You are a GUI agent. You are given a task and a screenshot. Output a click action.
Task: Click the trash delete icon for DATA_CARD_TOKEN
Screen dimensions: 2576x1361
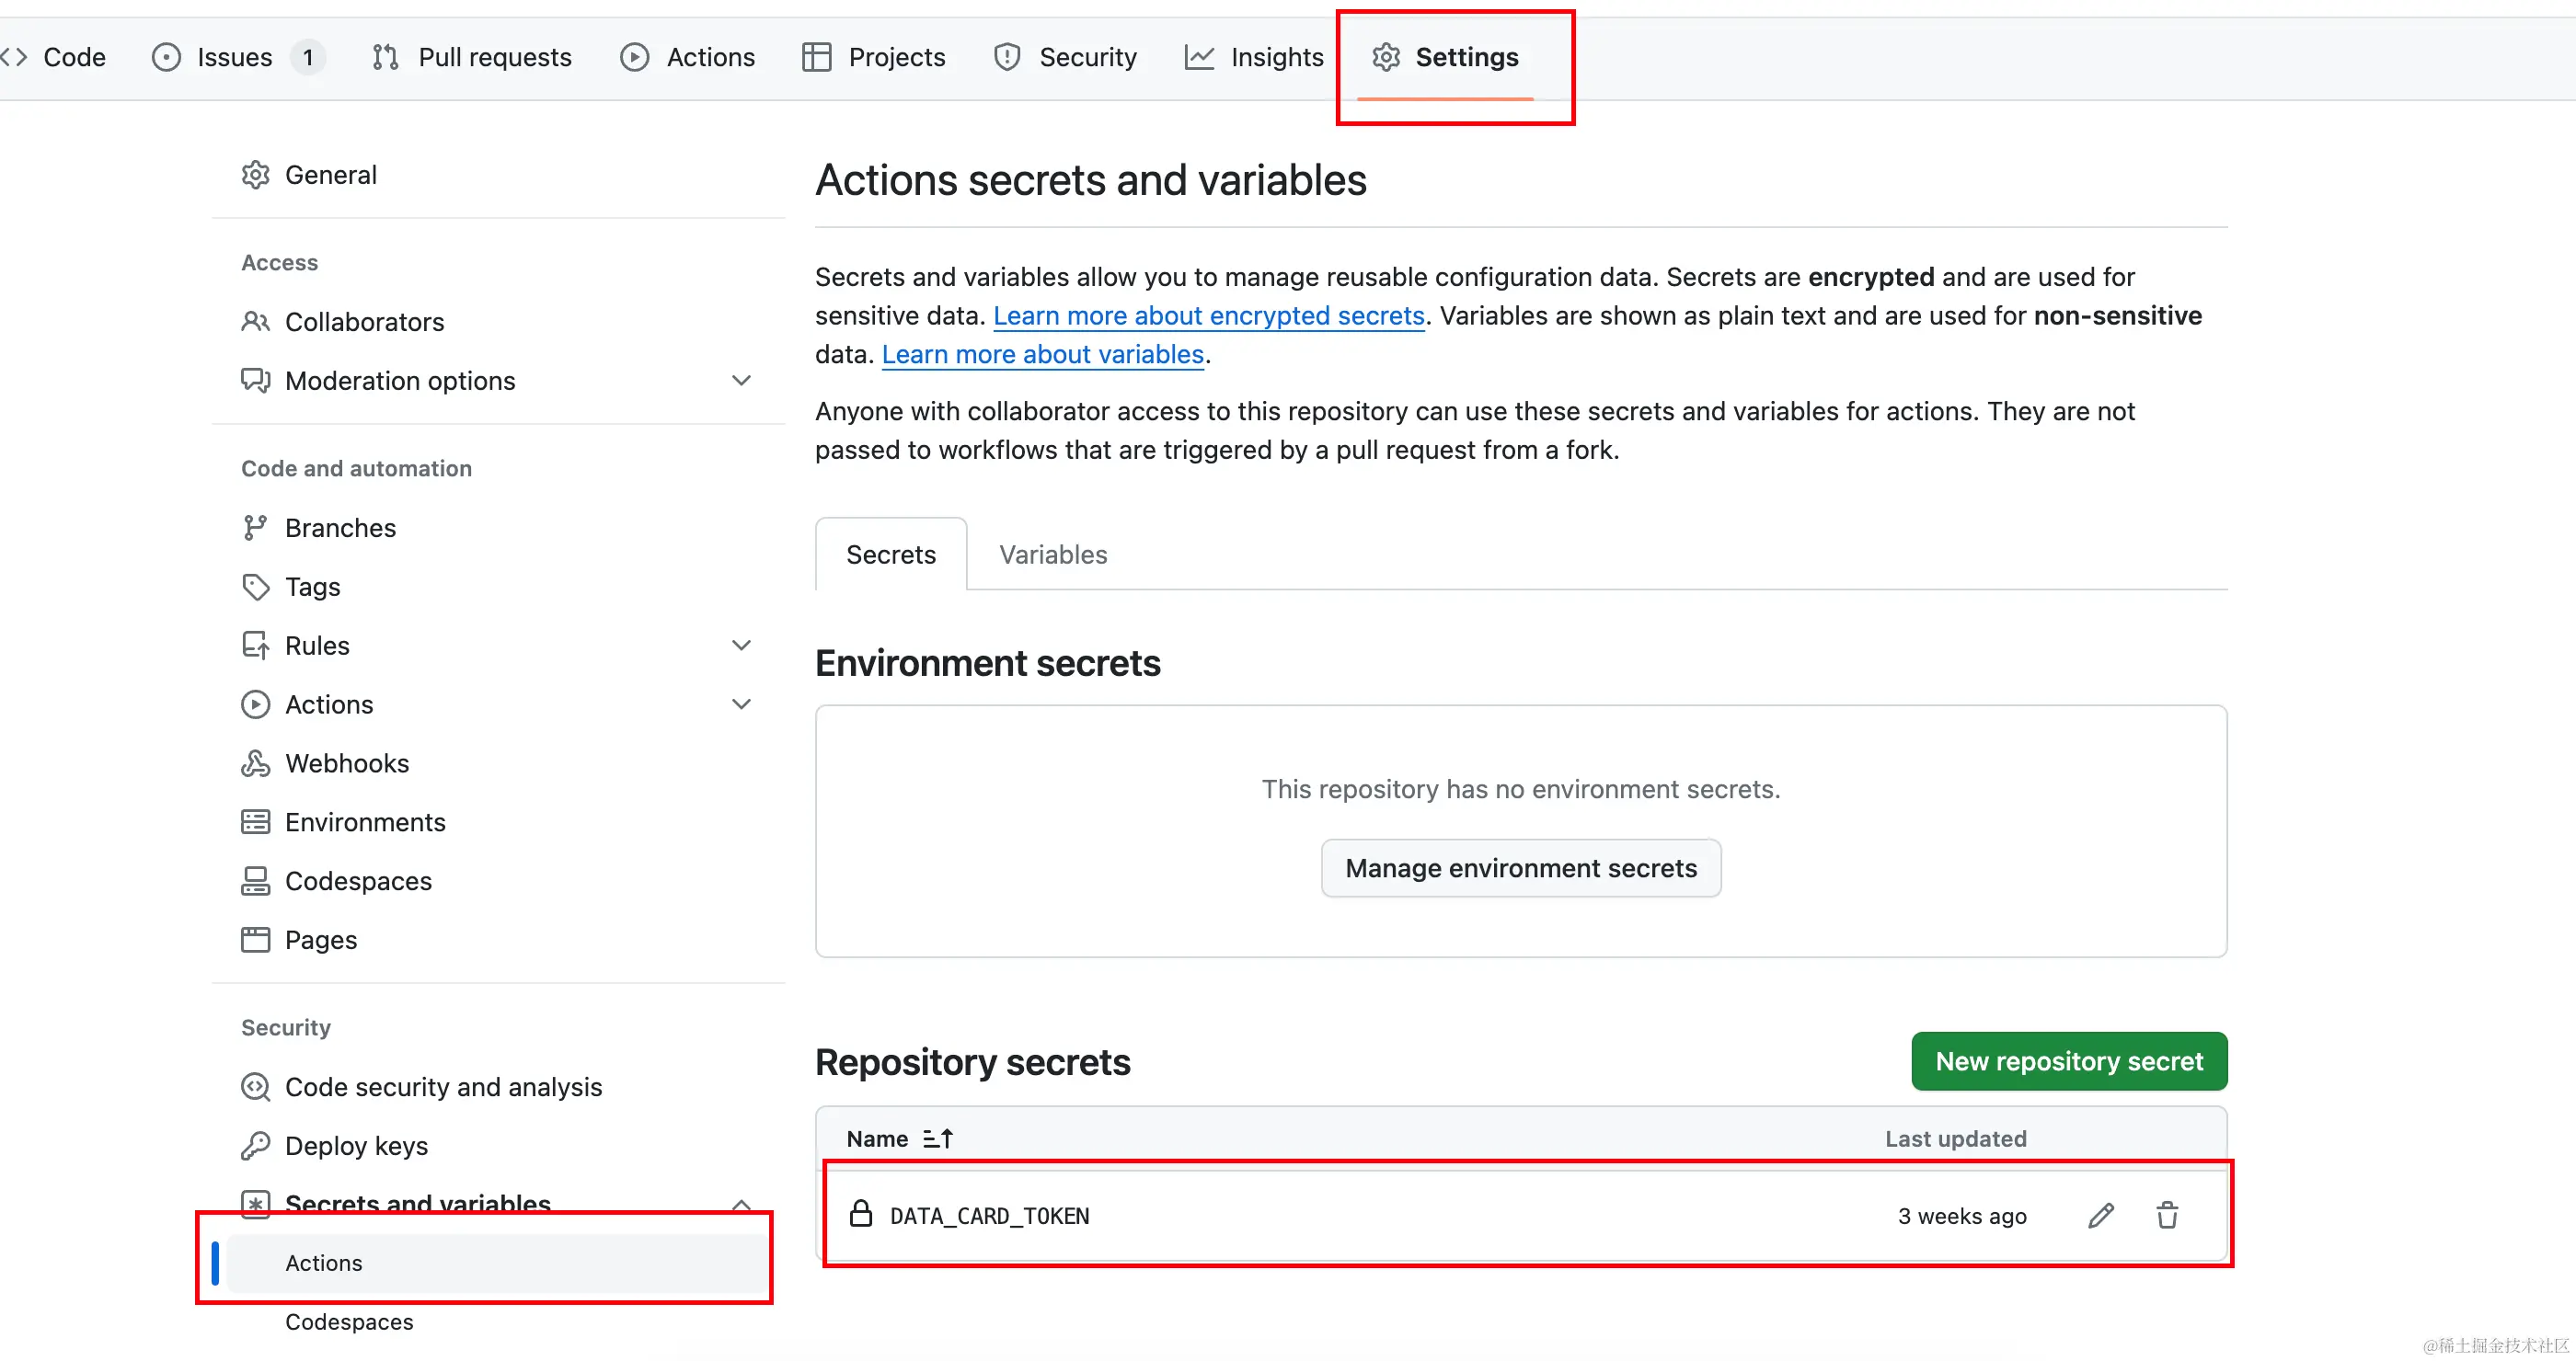[x=2167, y=1215]
